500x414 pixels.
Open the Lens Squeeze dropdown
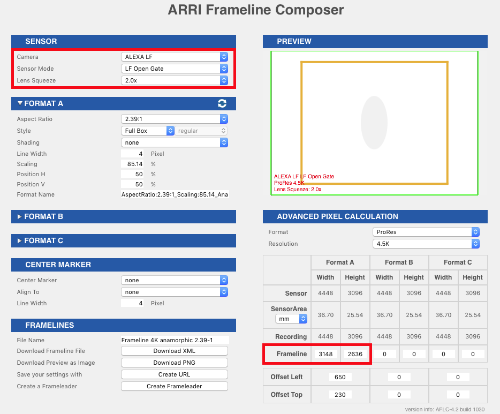[x=175, y=80]
